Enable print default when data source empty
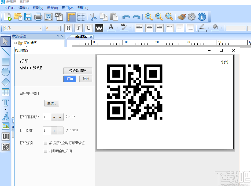This screenshot has height=186, width=251. click(46, 143)
